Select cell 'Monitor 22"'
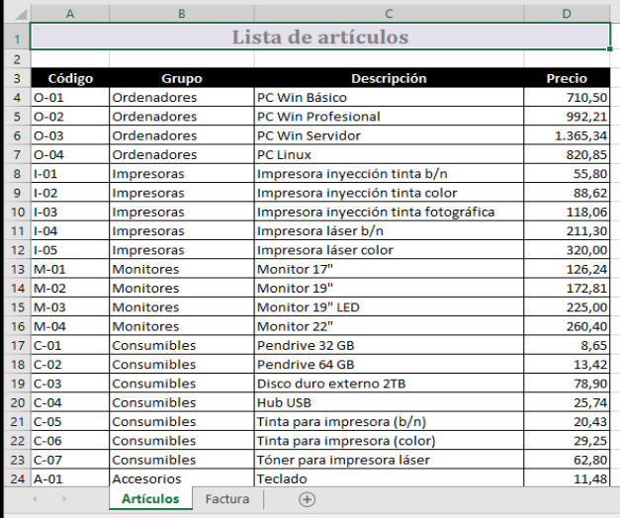 click(x=389, y=326)
